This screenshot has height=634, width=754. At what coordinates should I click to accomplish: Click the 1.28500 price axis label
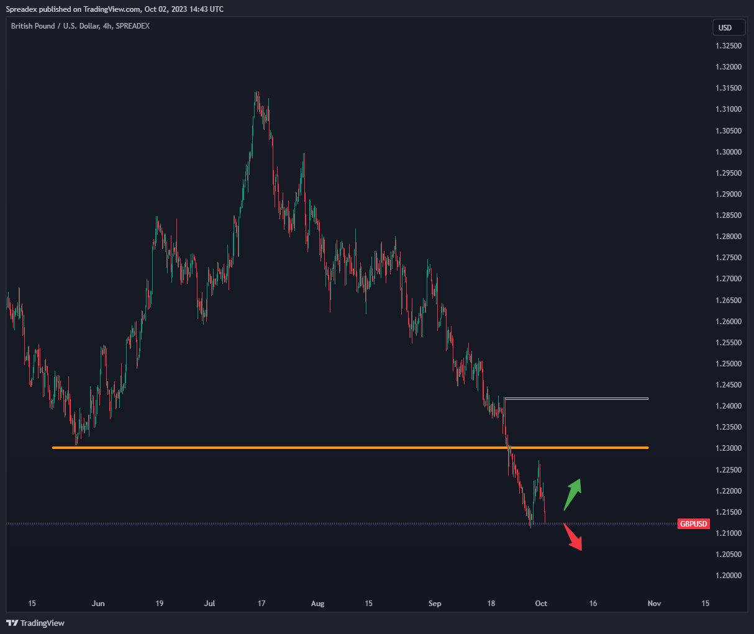(x=728, y=215)
